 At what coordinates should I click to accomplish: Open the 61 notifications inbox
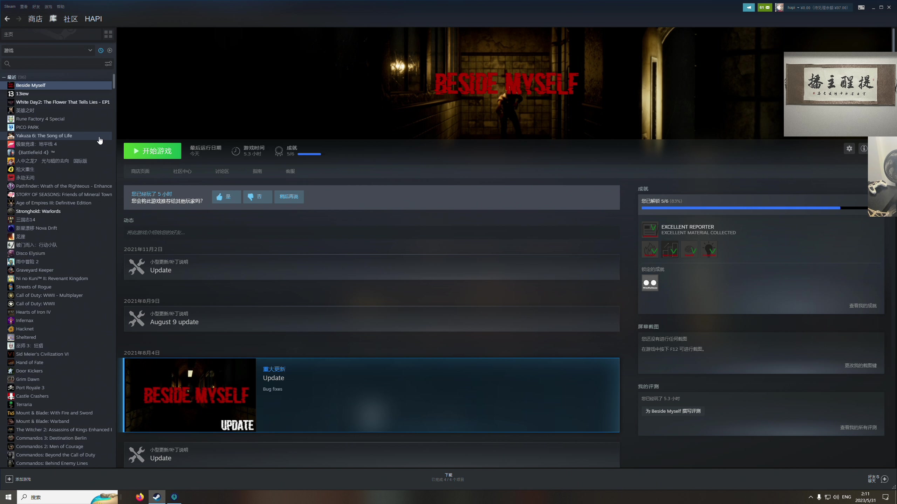coord(765,7)
